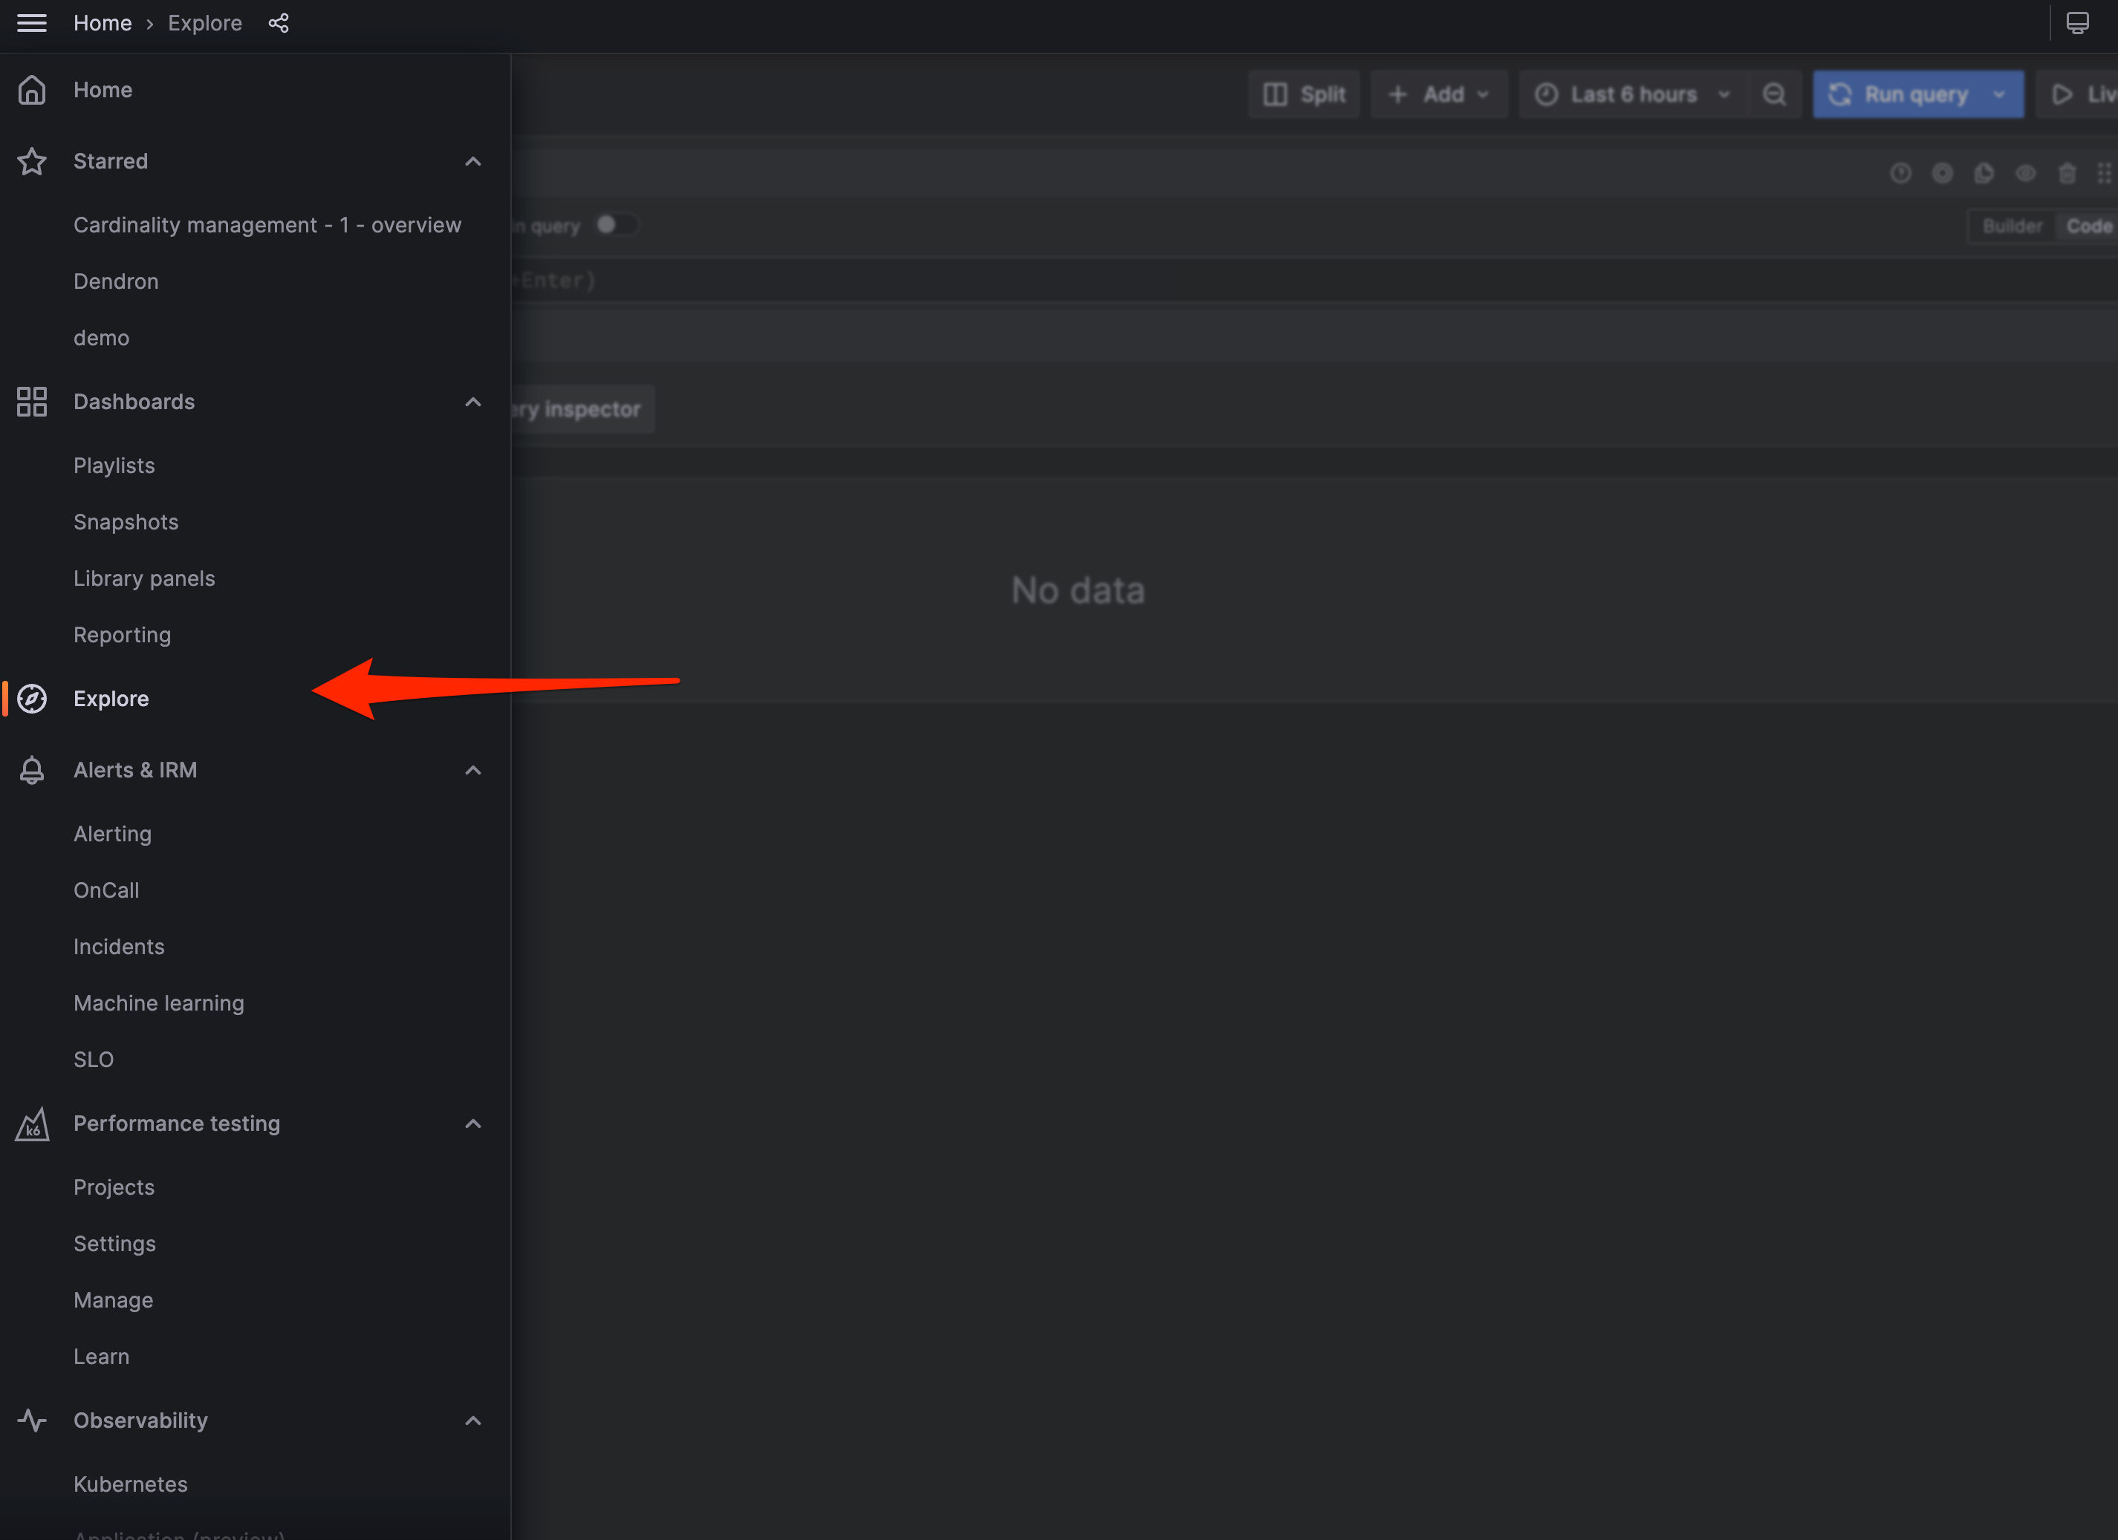Open the Home navigation icon

click(x=32, y=90)
